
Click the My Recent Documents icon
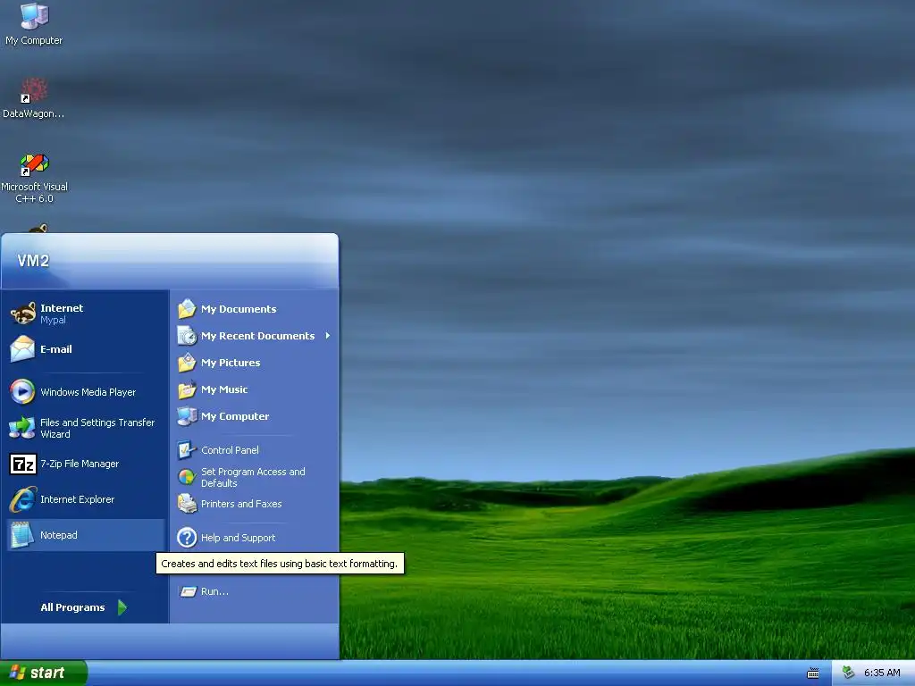[187, 336]
